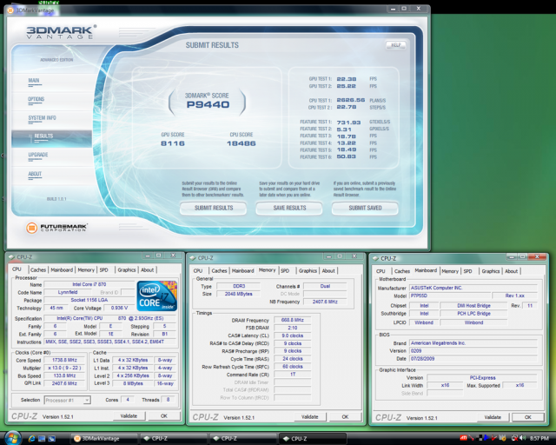Switch to About tab in CPU-Z Mainboard window

pos(512,271)
